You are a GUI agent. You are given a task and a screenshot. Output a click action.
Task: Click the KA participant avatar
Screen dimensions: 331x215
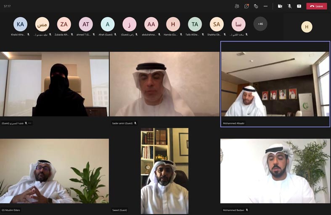tap(20, 24)
